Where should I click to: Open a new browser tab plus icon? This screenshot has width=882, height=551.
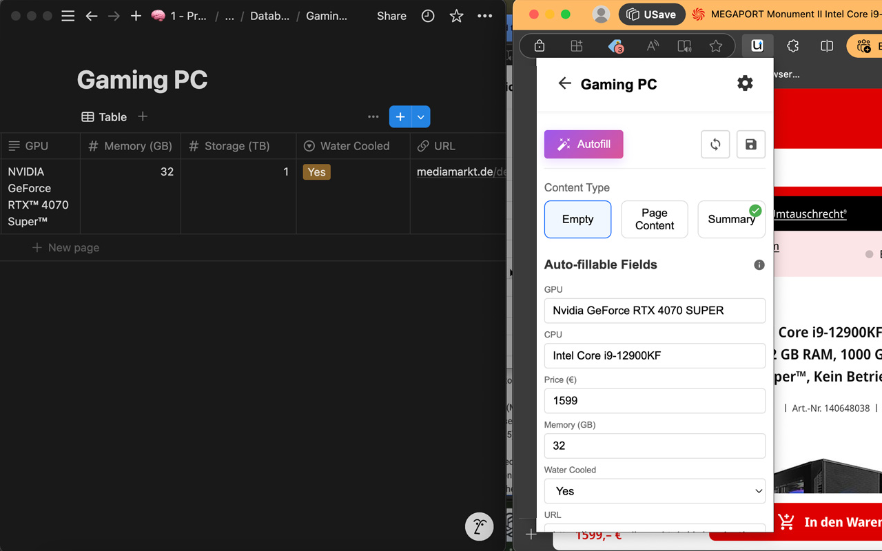coord(531,534)
